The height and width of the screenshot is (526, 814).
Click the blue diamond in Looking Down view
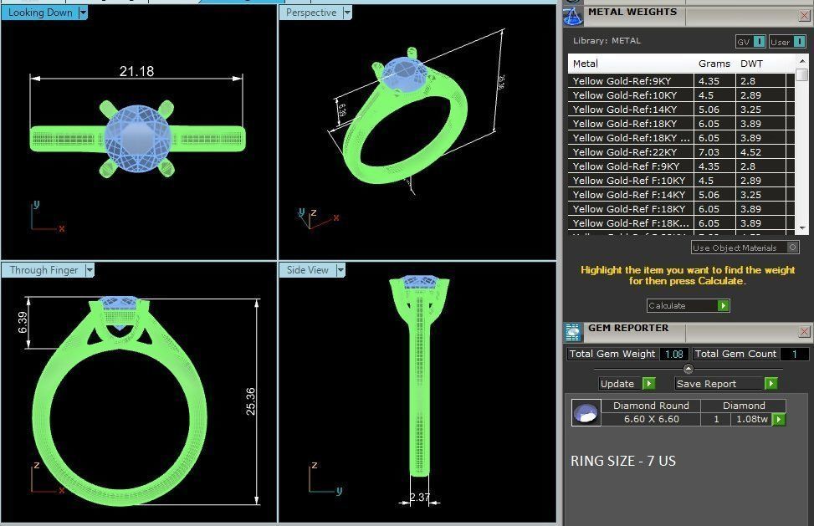tap(137, 138)
